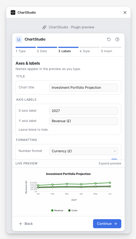Screen dimensions: 136x239
Task: Click the 'Leave blank to hide.' hint
Action: 34,130
